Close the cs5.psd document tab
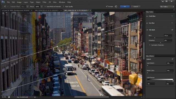Viewport: 176px width, 99px height. [x=32, y=10]
